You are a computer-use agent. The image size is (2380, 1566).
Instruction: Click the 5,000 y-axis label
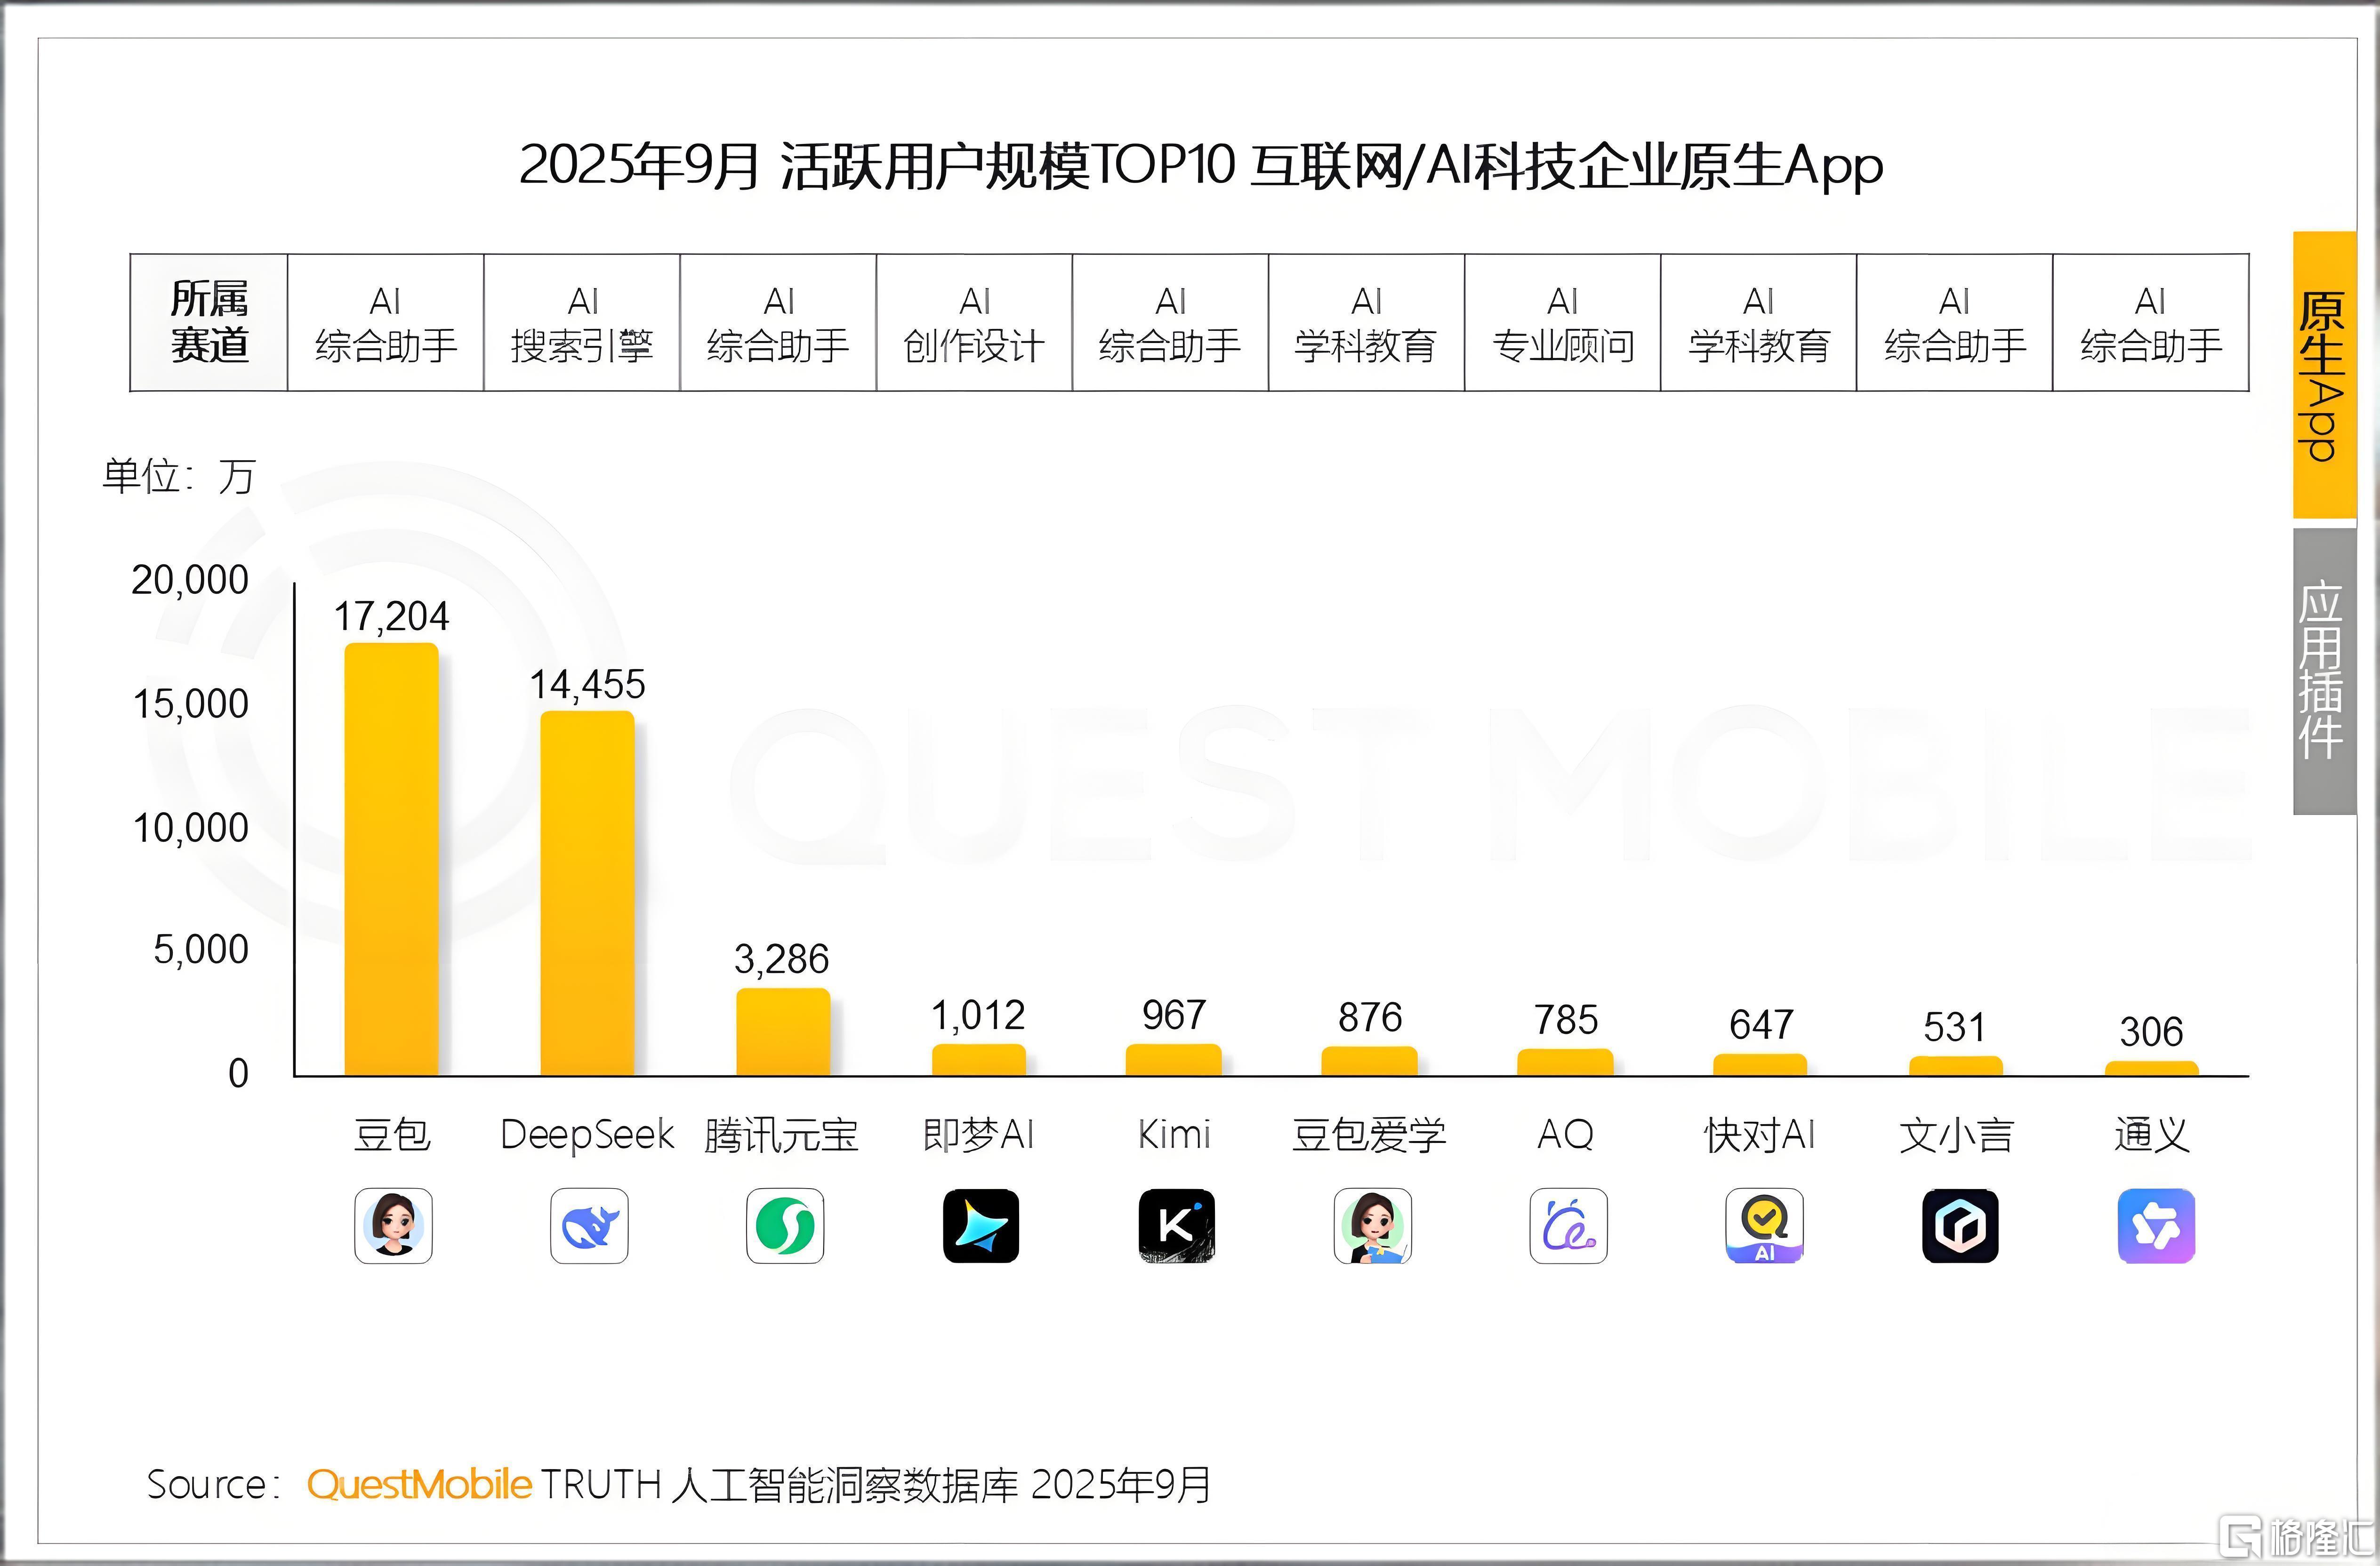pyautogui.click(x=201, y=950)
